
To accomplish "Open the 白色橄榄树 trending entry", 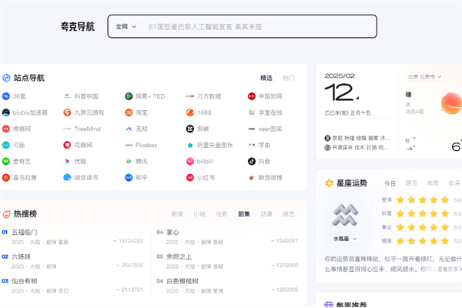I will pyautogui.click(x=182, y=281).
